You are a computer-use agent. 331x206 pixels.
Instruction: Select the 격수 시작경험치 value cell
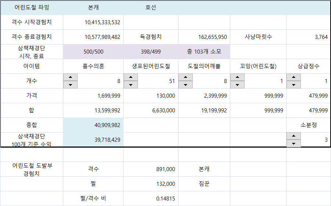[x=93, y=22]
